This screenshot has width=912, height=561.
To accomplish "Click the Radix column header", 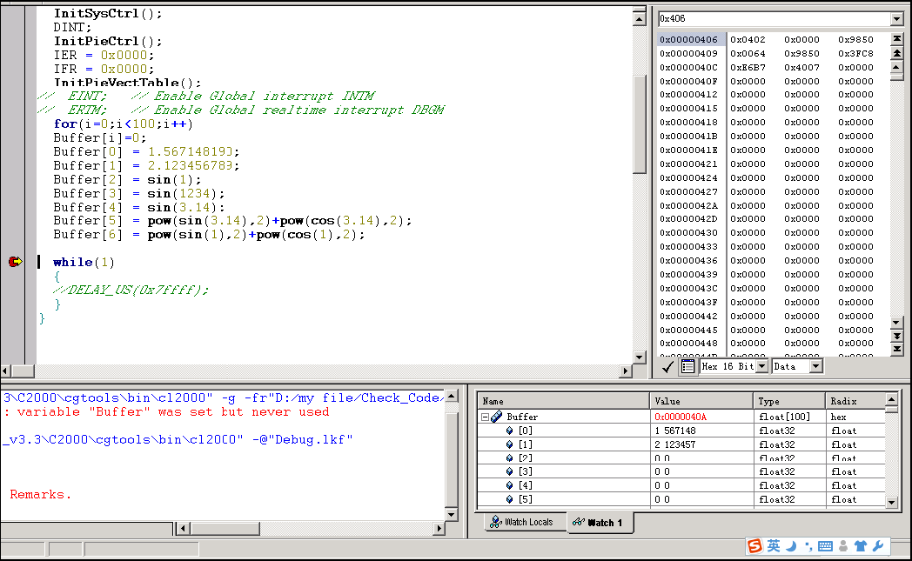I will [x=855, y=401].
